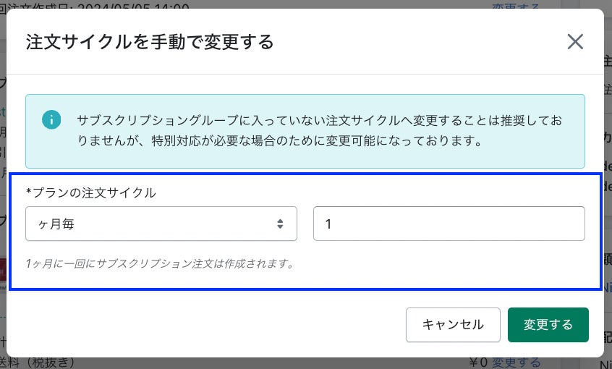
Task: Click the dialog title 注文サイクルを手動で変更する
Action: click(x=150, y=42)
